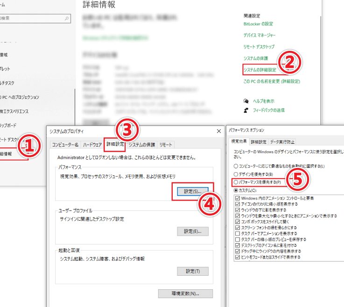
Task: Toggle Windows 内のアニメーション コントロールと要素 checkbox
Action: [x=238, y=198]
